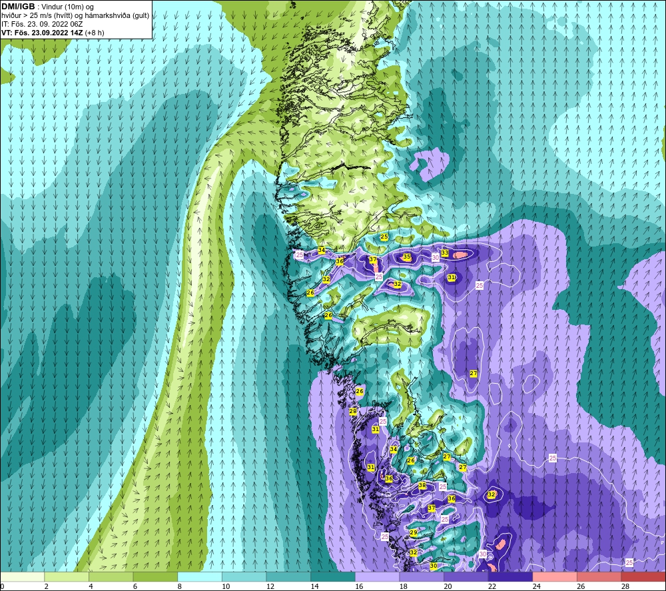666x591 pixels.
Task: Select the 'hviður > 25 m/s (hvítt)' description line
Action: click(75, 16)
